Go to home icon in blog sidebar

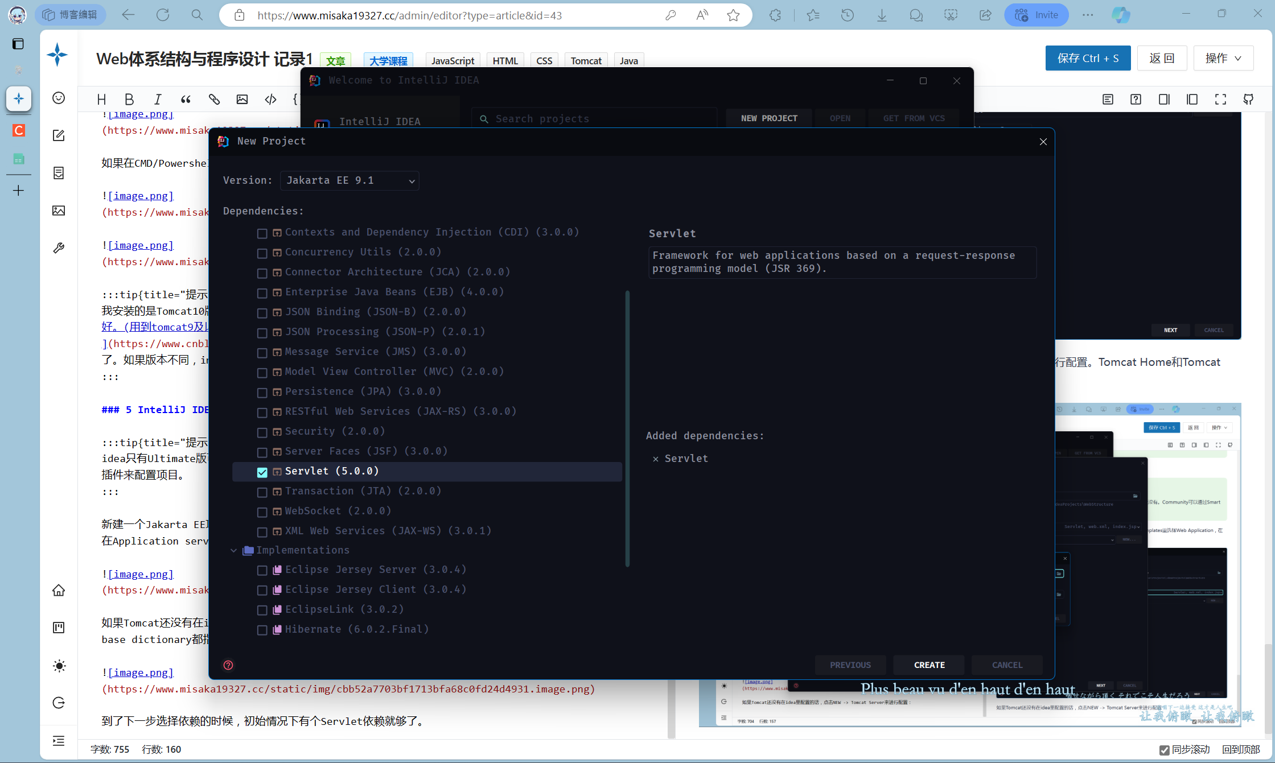tap(59, 591)
